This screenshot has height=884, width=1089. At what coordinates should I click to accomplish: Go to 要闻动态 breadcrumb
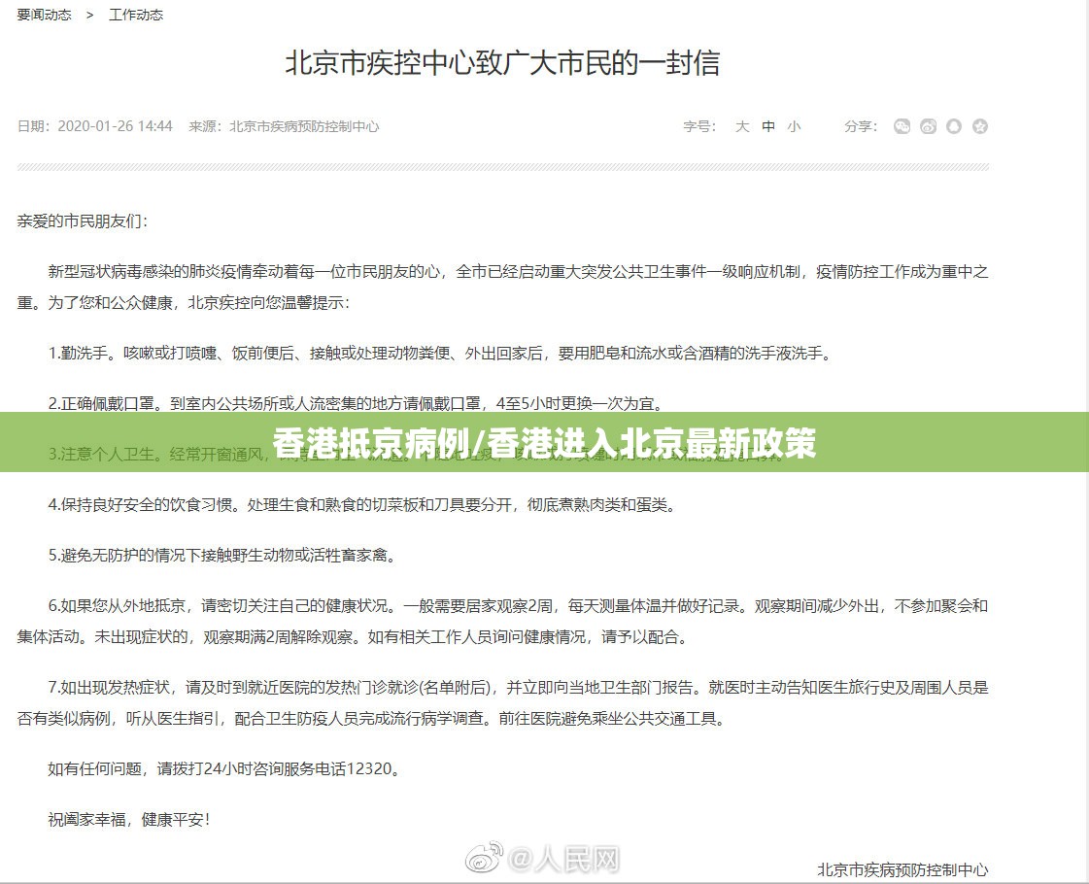pos(44,15)
